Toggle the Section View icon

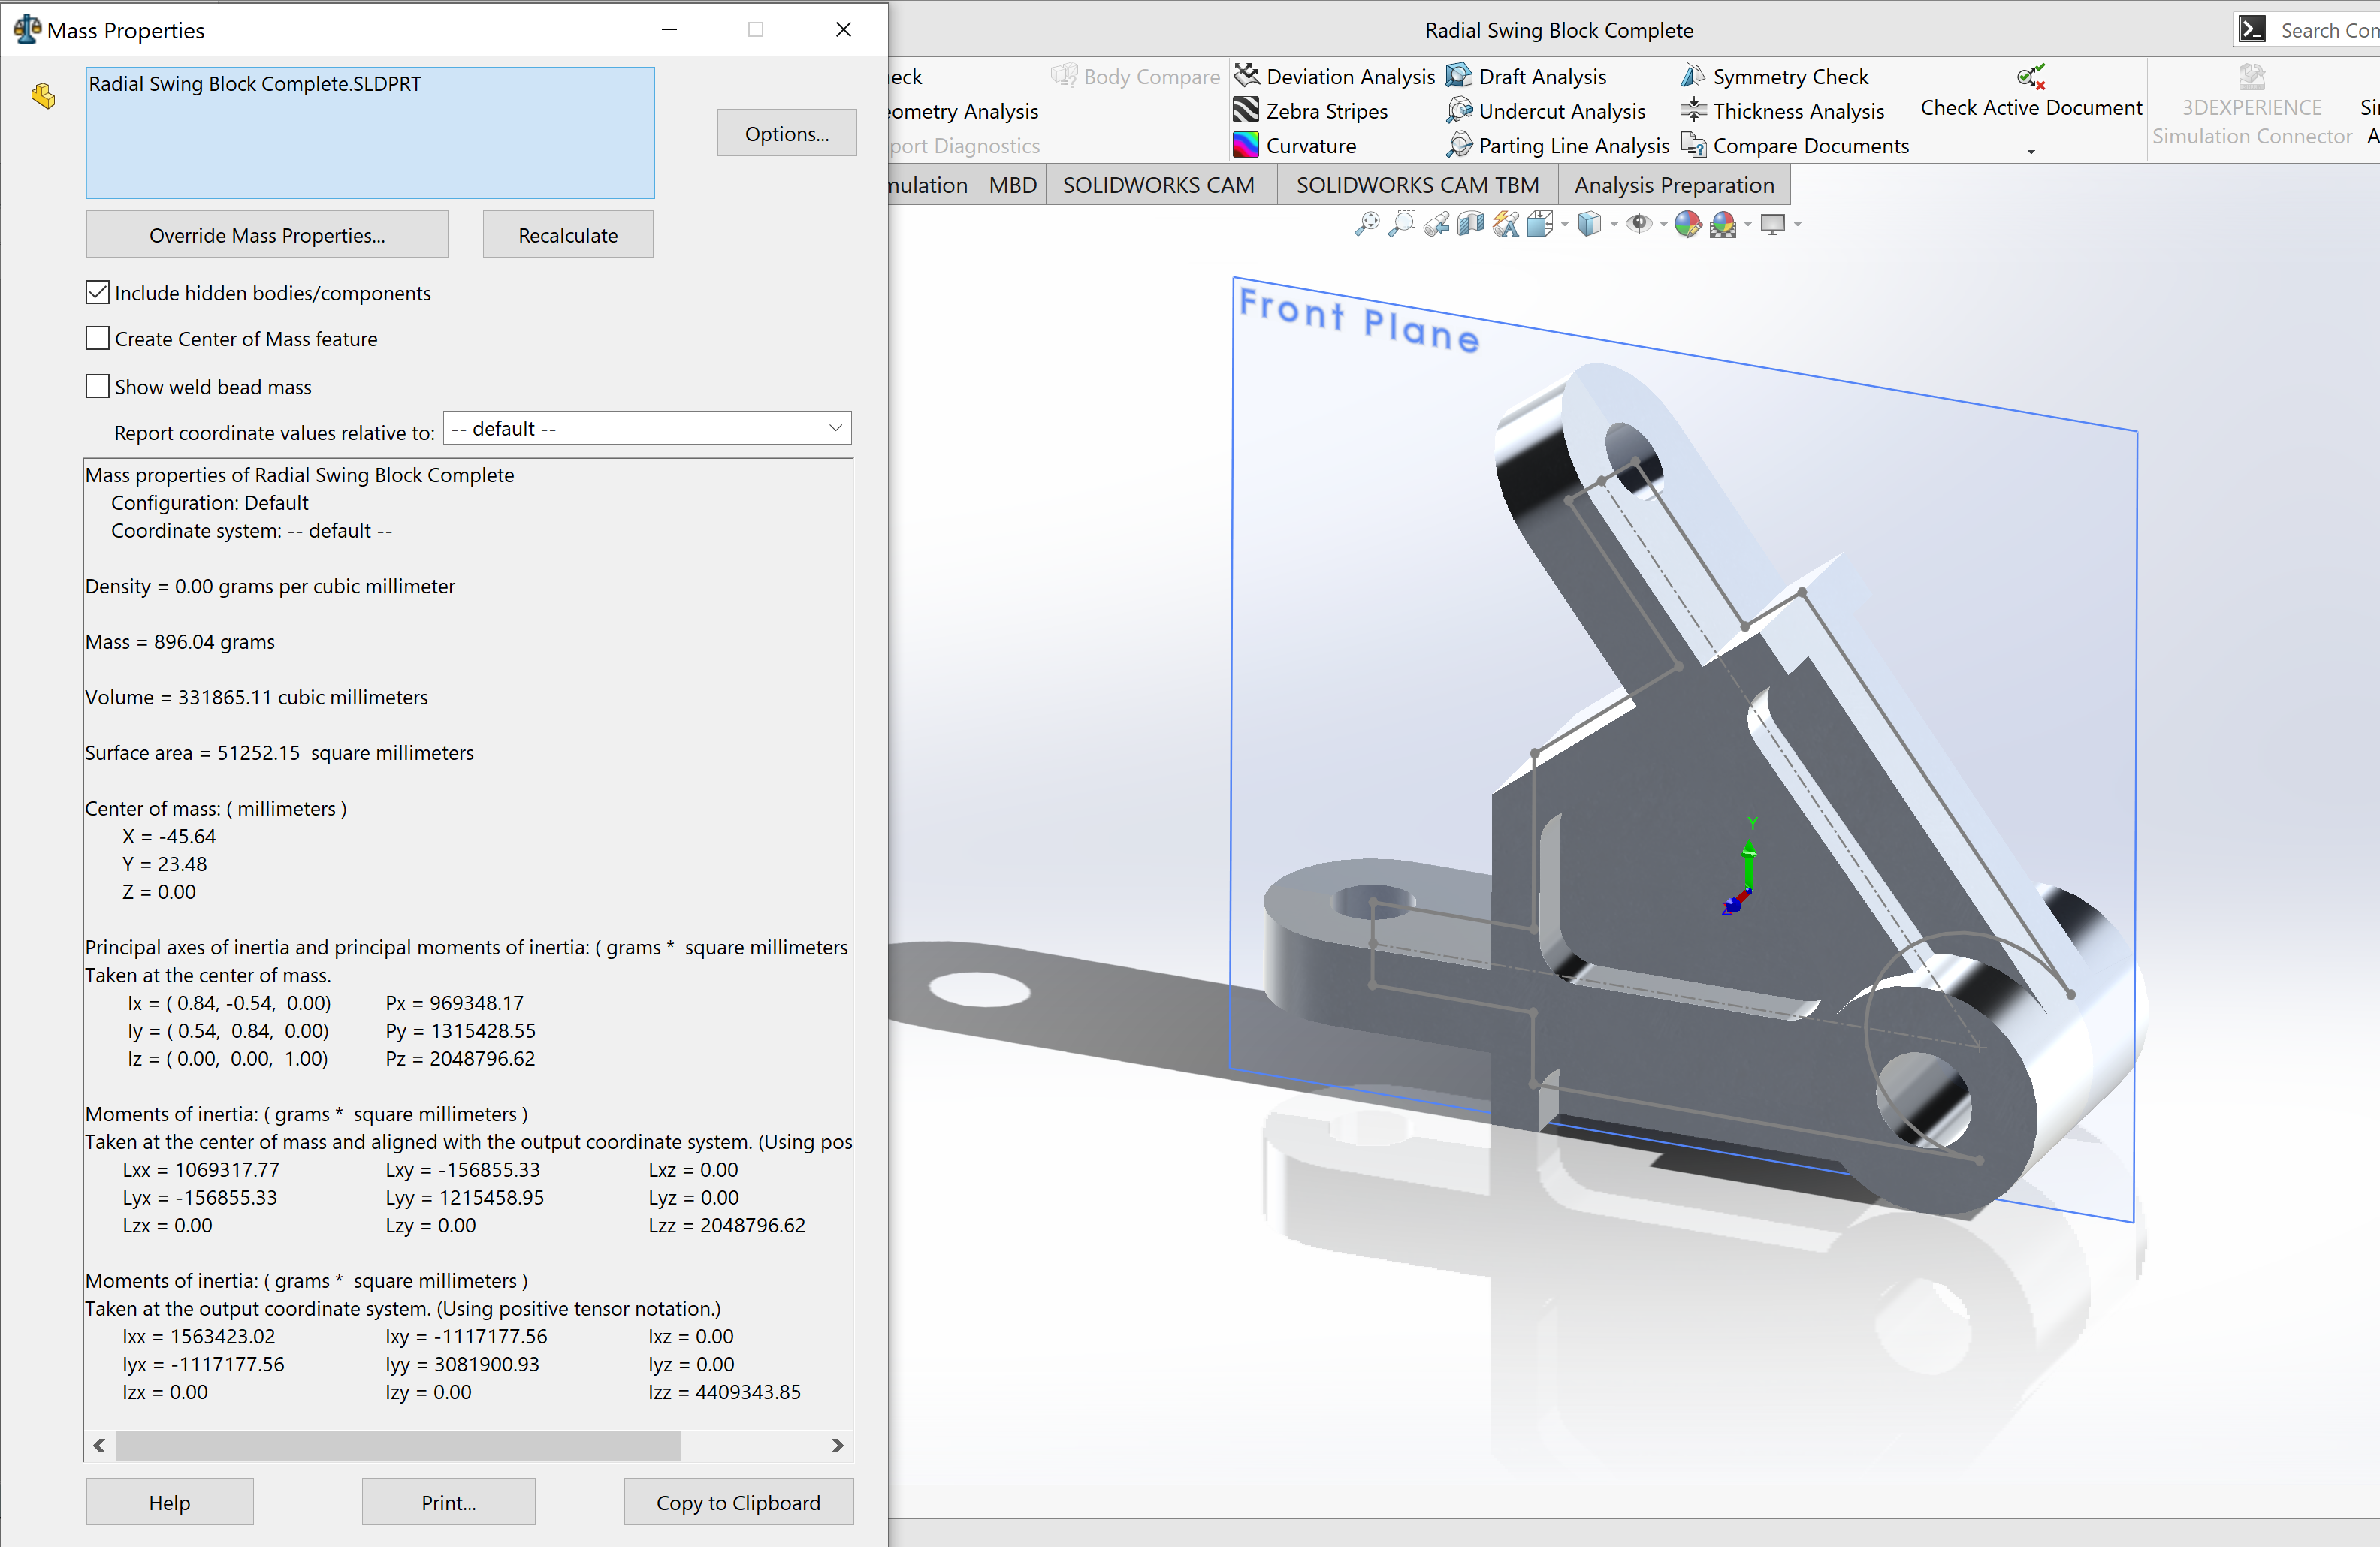(x=1471, y=224)
